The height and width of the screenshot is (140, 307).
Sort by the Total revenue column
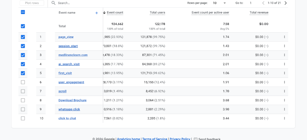click(259, 13)
